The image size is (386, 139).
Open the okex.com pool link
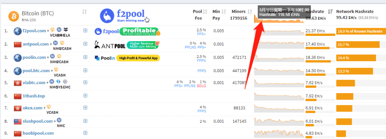[x=33, y=108]
